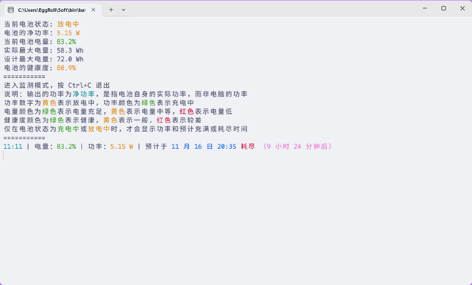Viewport: 472px width, 285px height.
Task: Click the empty title bar area
Action: (265, 9)
